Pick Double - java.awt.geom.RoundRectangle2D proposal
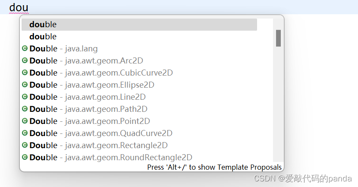 pyautogui.click(x=139, y=157)
